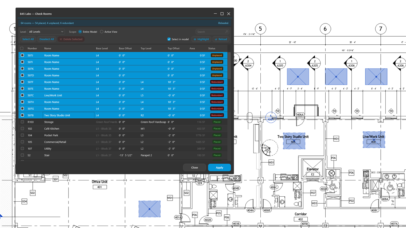Image resolution: width=406 pixels, height=228 pixels.
Task: Check the box for room 102 Café Kitchen
Action: click(22, 129)
